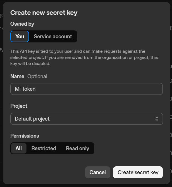Click the "Create new secret key" dialog title

[44, 13]
